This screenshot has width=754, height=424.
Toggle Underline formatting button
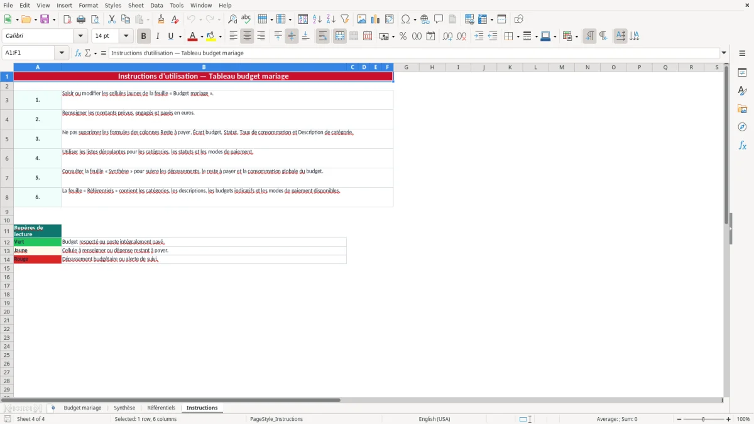(x=170, y=36)
